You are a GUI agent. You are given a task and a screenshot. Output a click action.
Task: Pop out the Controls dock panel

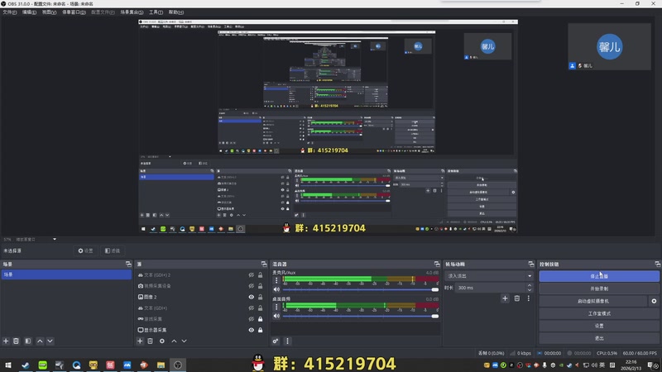point(658,264)
